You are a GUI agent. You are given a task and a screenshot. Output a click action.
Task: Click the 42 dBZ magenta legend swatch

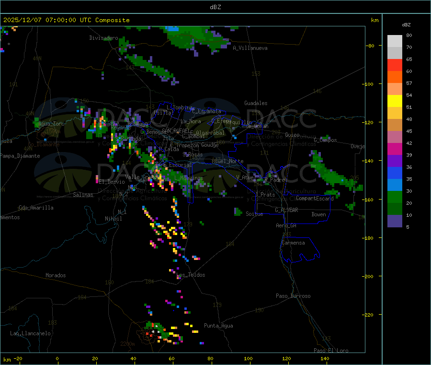395,149
